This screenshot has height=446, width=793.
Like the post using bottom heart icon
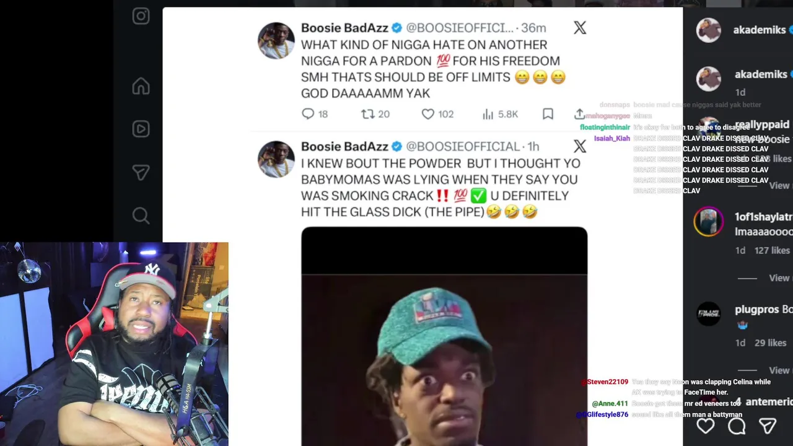706,426
